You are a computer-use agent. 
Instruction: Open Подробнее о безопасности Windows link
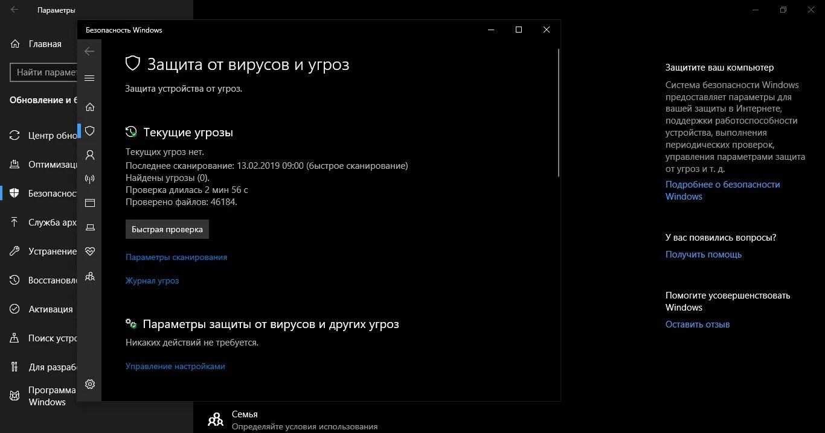(x=723, y=191)
